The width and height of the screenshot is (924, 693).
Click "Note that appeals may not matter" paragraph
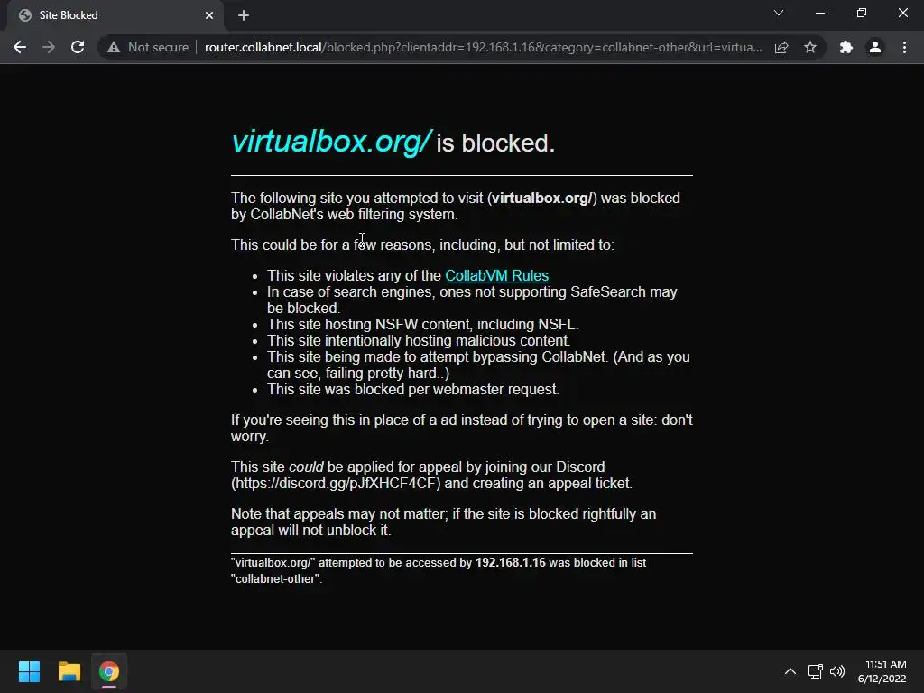(x=443, y=522)
